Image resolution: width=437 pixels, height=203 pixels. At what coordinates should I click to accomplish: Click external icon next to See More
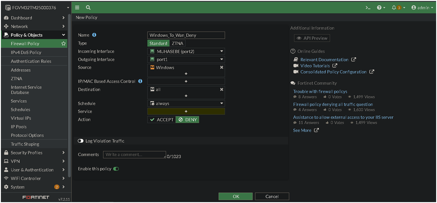pyautogui.click(x=316, y=130)
